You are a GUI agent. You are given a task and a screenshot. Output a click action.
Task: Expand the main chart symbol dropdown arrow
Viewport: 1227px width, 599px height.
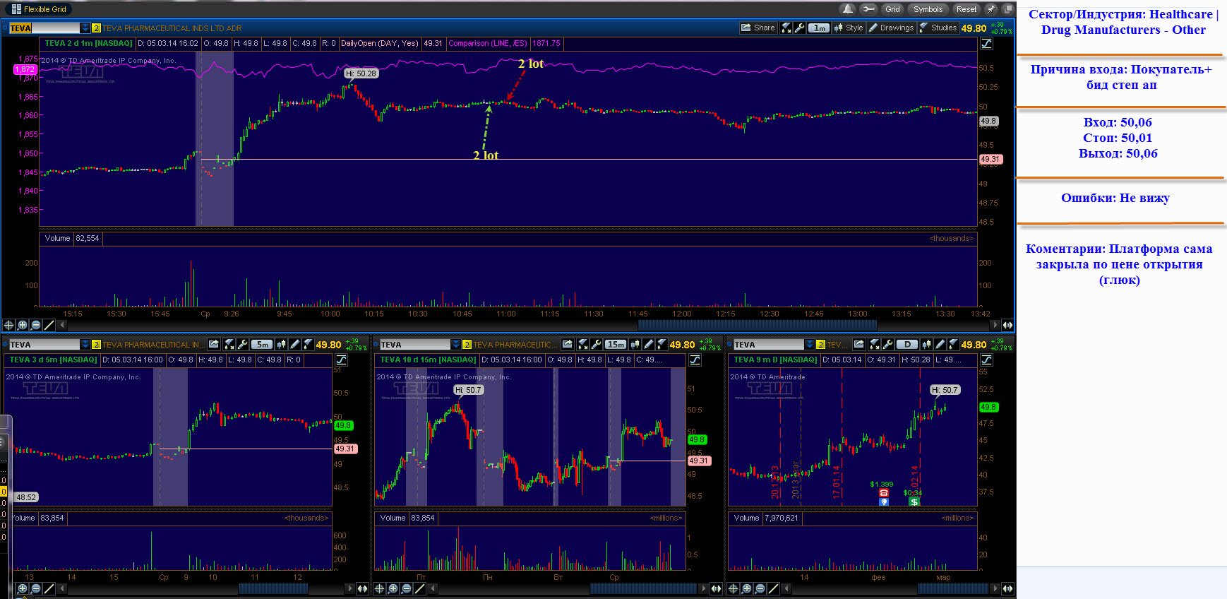[x=85, y=28]
